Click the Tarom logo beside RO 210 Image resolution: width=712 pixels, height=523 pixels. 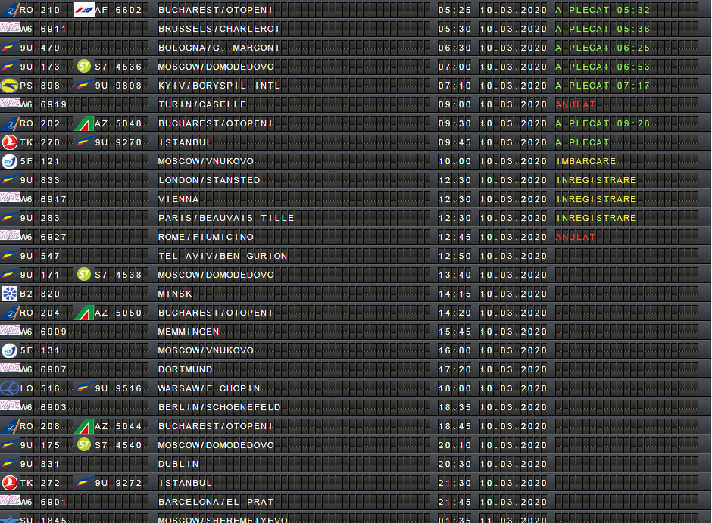[10, 10]
